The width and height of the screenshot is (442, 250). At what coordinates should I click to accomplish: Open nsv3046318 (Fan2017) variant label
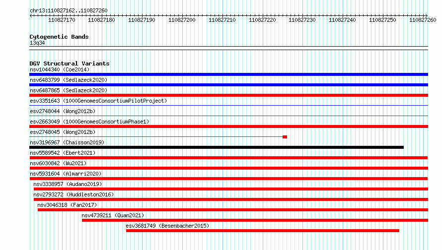point(67,205)
